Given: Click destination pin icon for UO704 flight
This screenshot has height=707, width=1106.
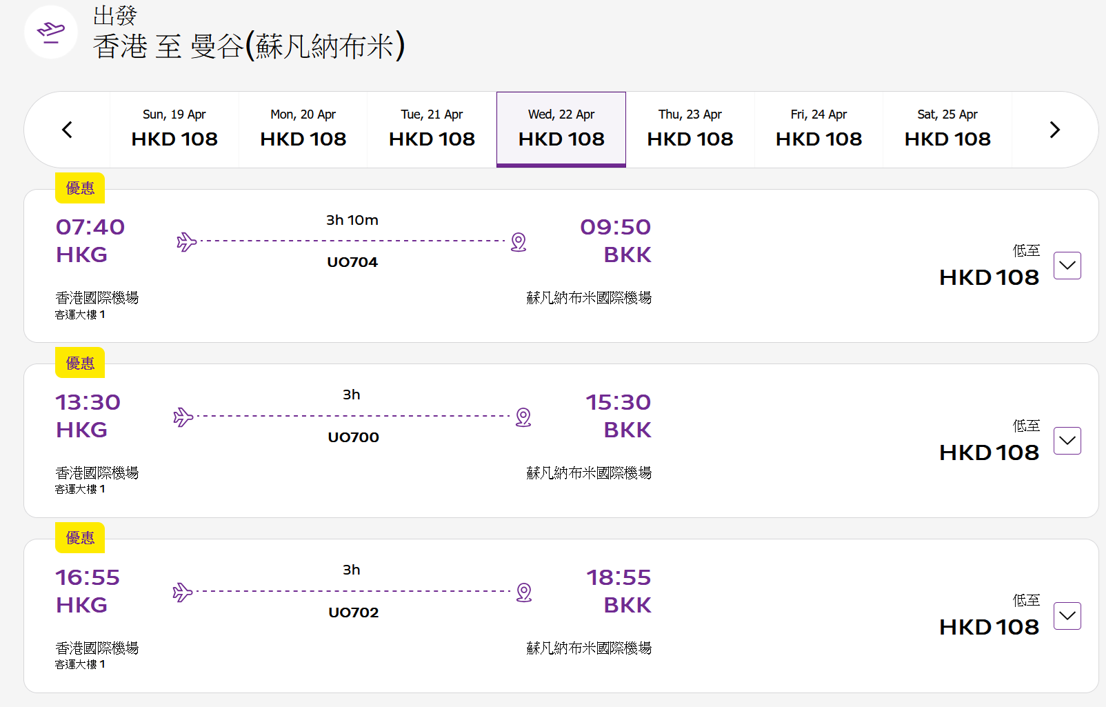Looking at the screenshot, I should tap(519, 242).
